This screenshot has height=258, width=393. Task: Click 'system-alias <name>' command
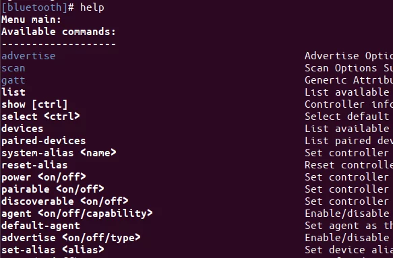click(59, 153)
